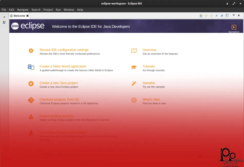The image size is (244, 167).
Task: Click the Navigate Back arrow icon
Action: [206, 16]
